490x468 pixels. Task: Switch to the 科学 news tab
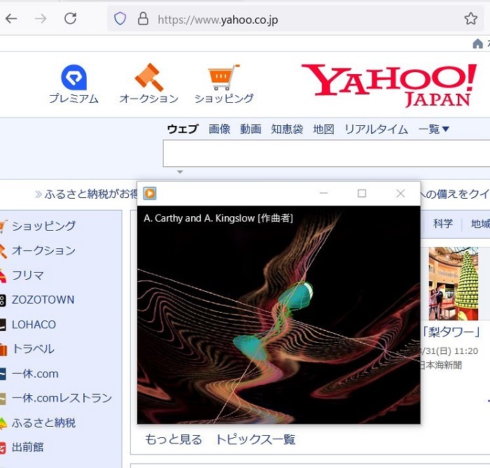(443, 224)
